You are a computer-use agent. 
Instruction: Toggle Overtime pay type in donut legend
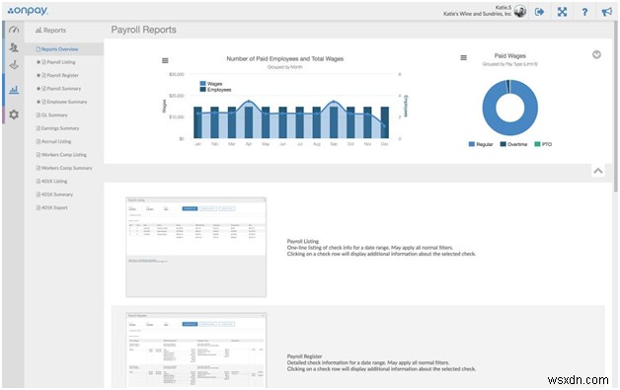coord(513,144)
